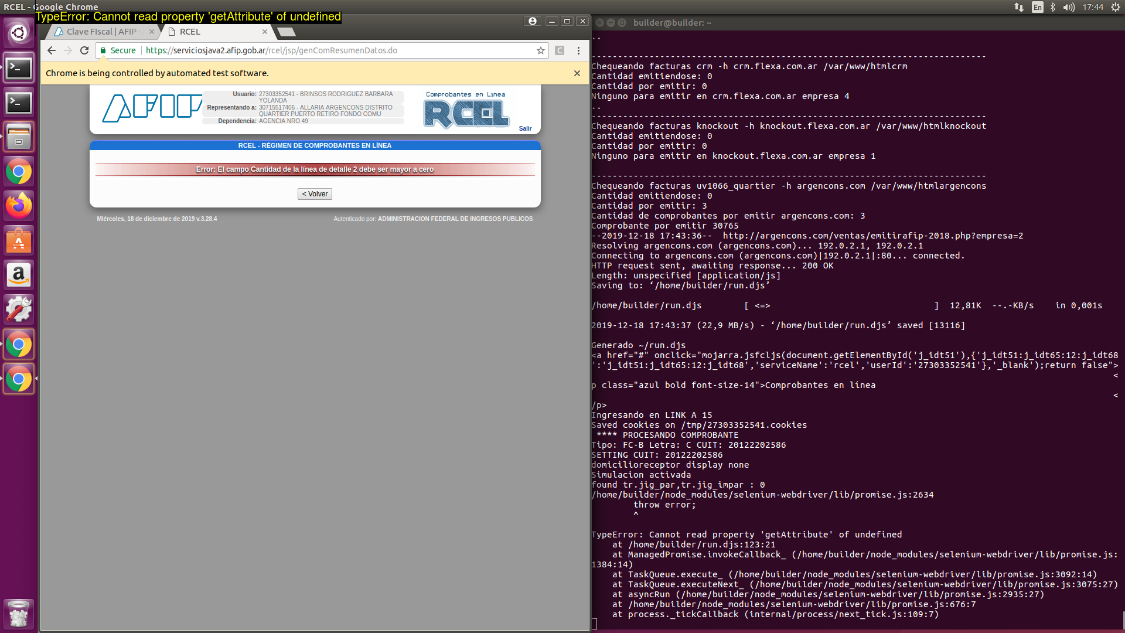1125x633 pixels.
Task: Open a new Chrome tab
Action: 286,32
